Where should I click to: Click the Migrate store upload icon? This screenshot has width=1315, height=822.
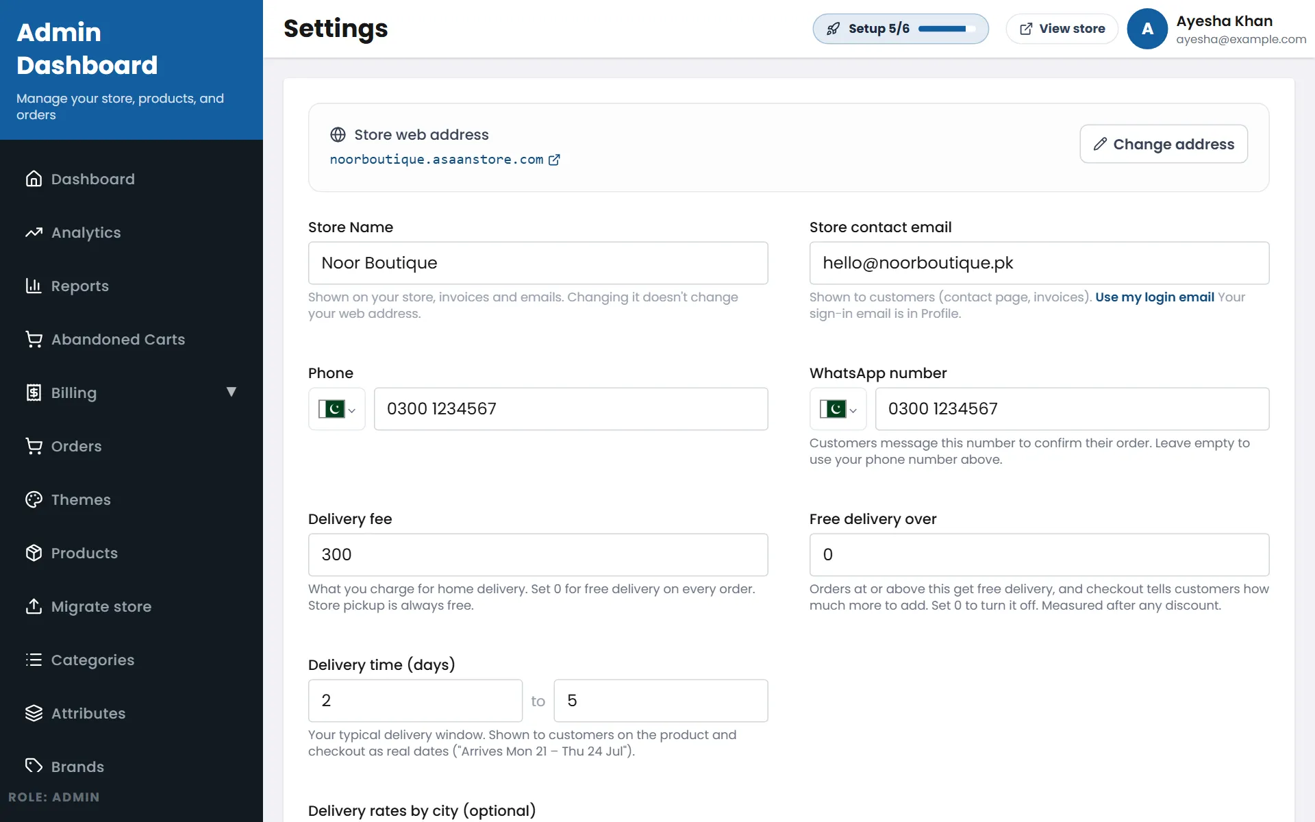tap(34, 606)
